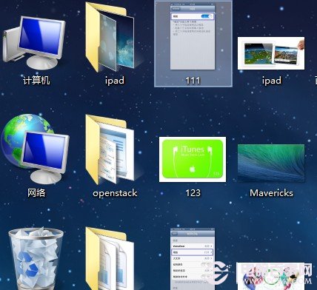Open the folder icon below the openstack folder
This screenshot has height=290, width=317.
point(110,258)
